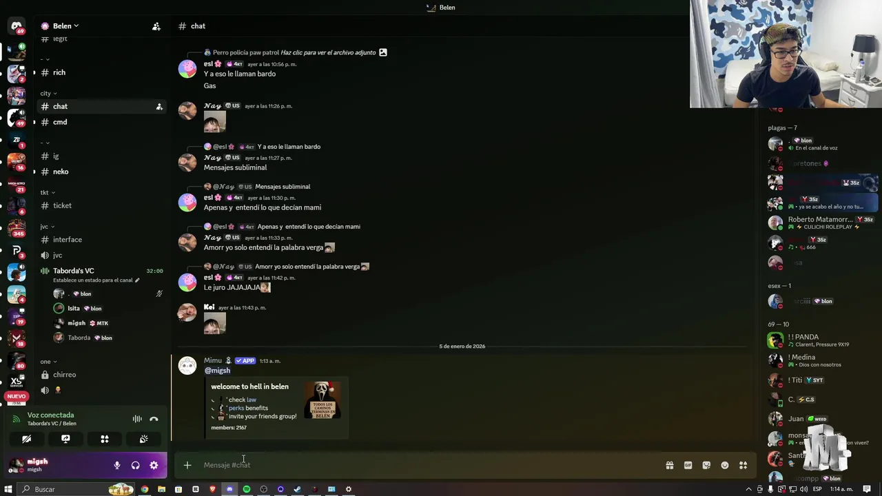Image resolution: width=882 pixels, height=496 pixels.
Task: Open Chrome from taskbar
Action: pyautogui.click(x=145, y=489)
